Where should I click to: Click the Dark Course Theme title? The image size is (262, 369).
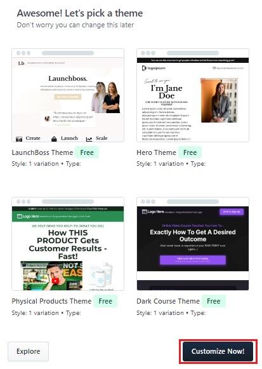168,301
